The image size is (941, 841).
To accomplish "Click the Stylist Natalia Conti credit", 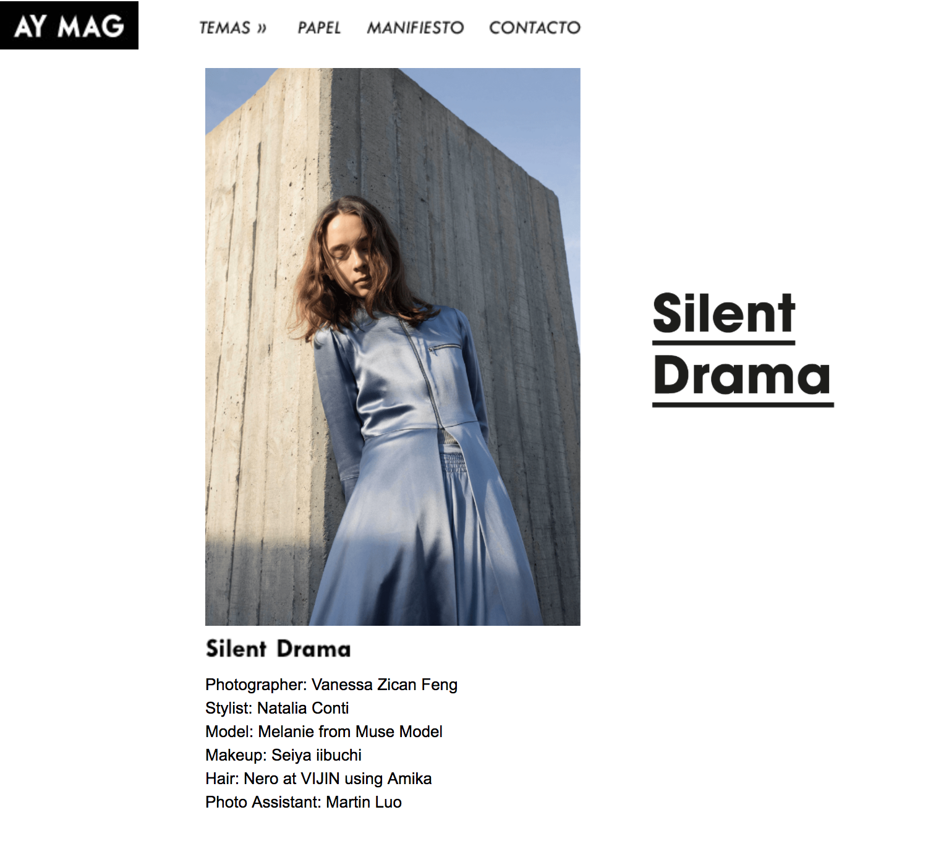I will tap(277, 708).
